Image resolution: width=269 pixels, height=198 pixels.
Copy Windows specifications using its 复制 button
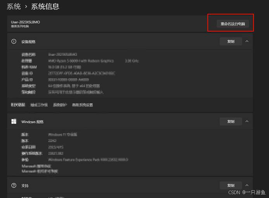click(x=231, y=121)
